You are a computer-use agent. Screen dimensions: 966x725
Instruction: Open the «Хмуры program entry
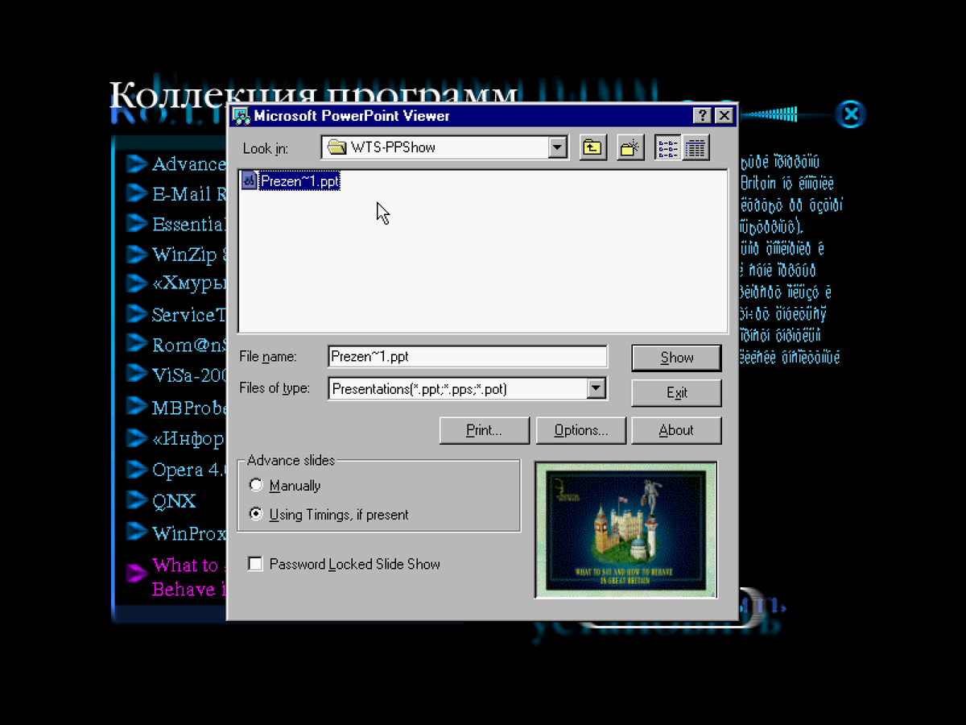tap(189, 284)
